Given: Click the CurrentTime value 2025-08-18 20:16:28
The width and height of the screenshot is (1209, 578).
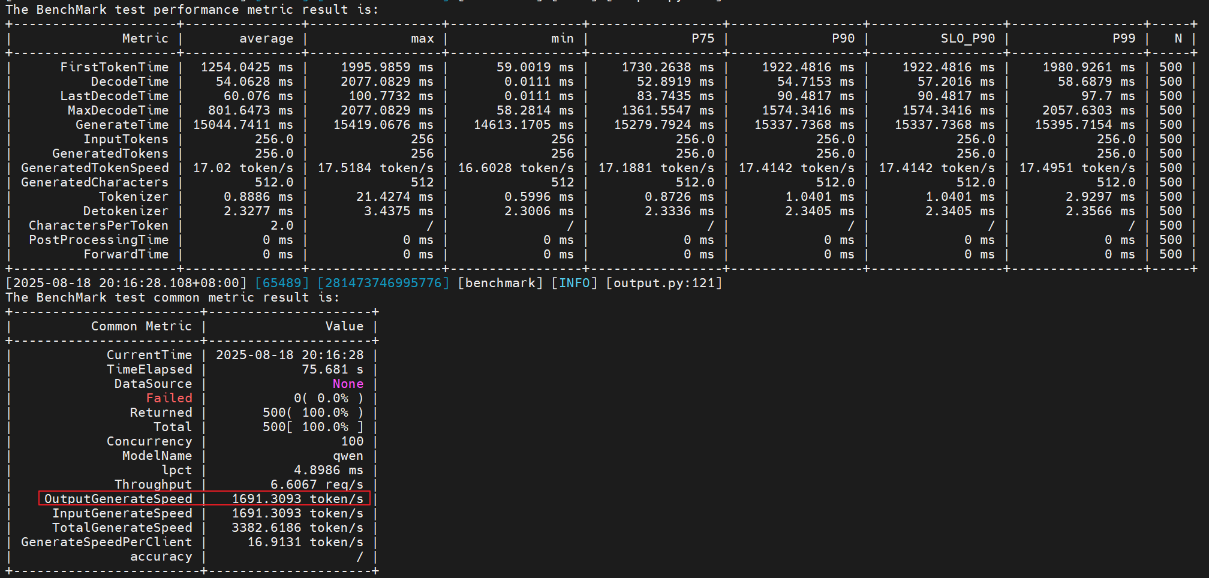Looking at the screenshot, I should (290, 355).
